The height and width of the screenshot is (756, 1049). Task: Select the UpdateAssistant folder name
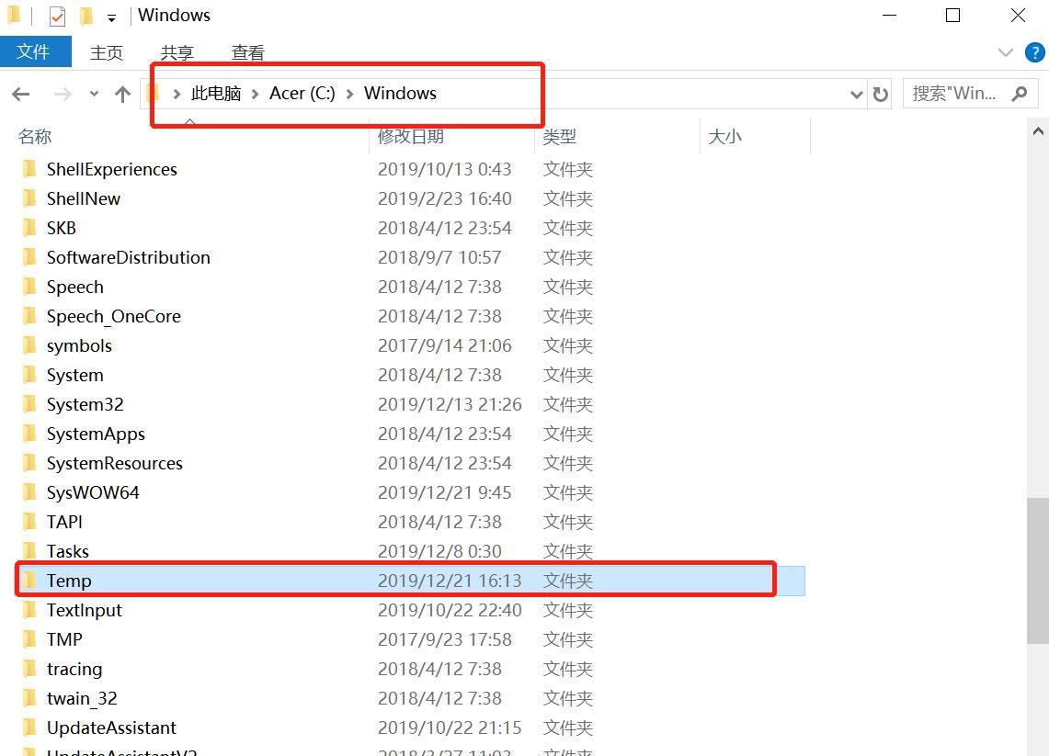click(112, 728)
